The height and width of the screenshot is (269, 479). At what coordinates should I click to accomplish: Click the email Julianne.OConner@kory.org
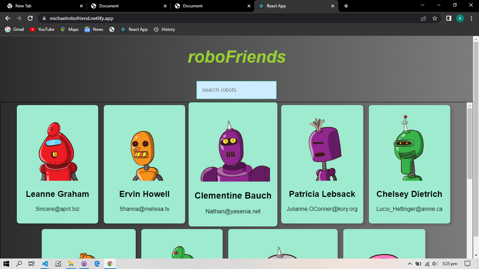pyautogui.click(x=322, y=209)
